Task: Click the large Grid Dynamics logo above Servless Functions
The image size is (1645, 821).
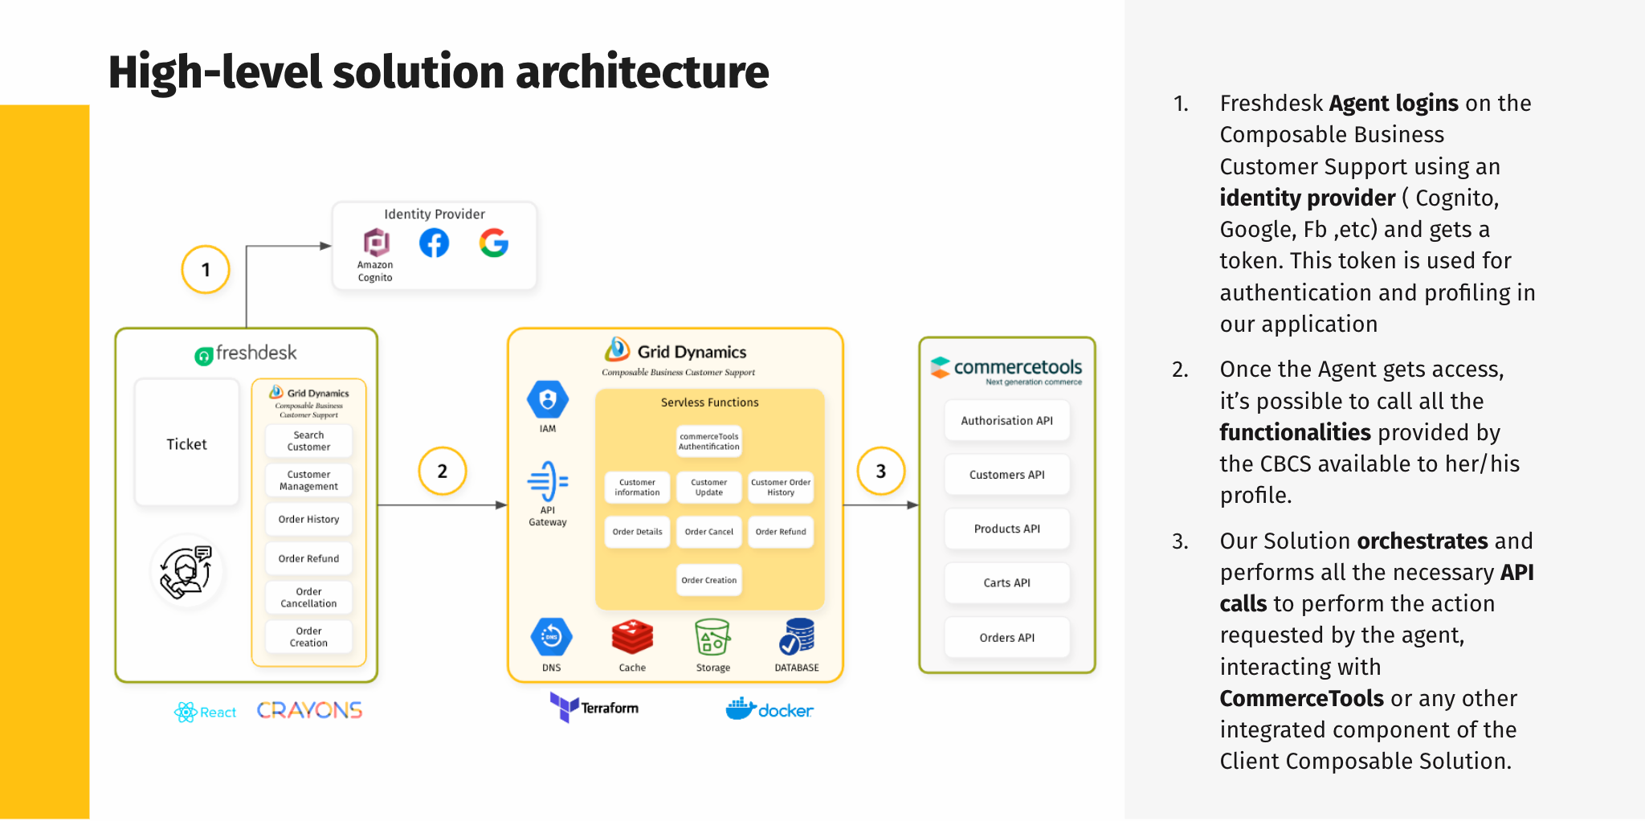Action: (x=617, y=349)
